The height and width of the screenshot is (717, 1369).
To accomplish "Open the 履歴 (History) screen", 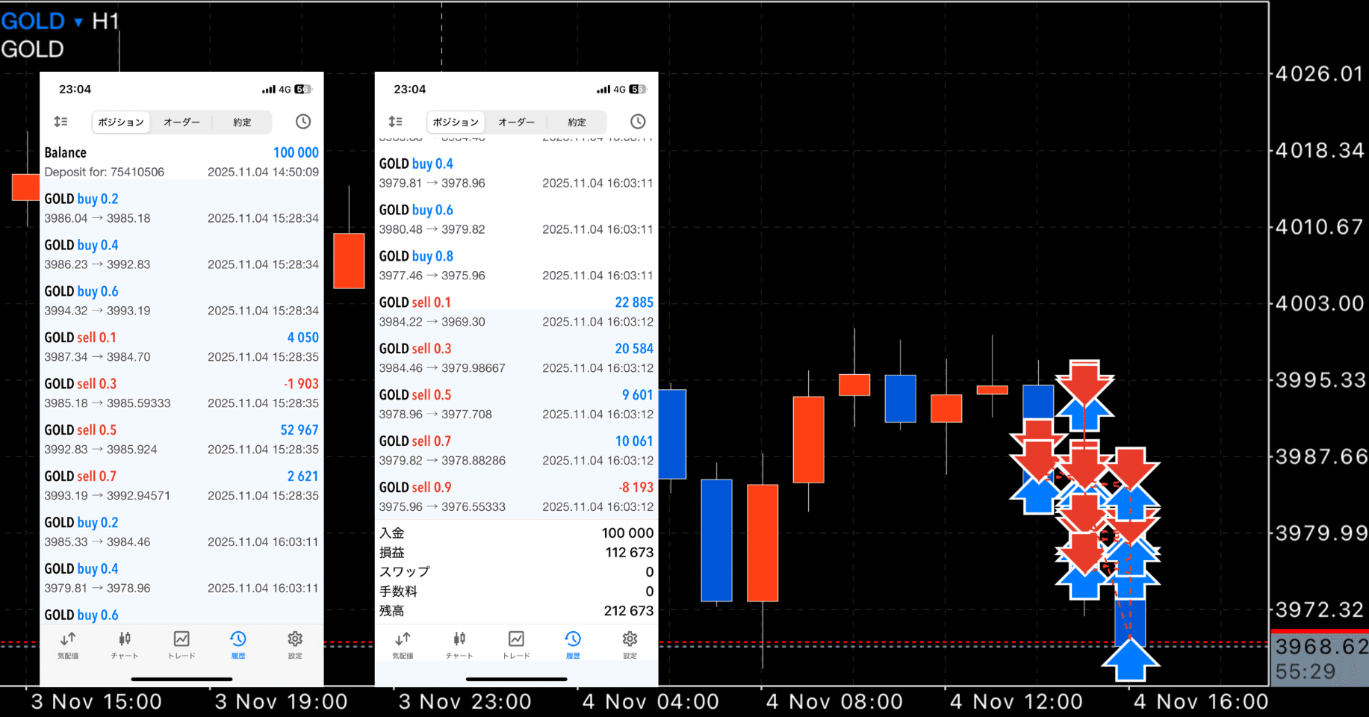I will coord(238,646).
